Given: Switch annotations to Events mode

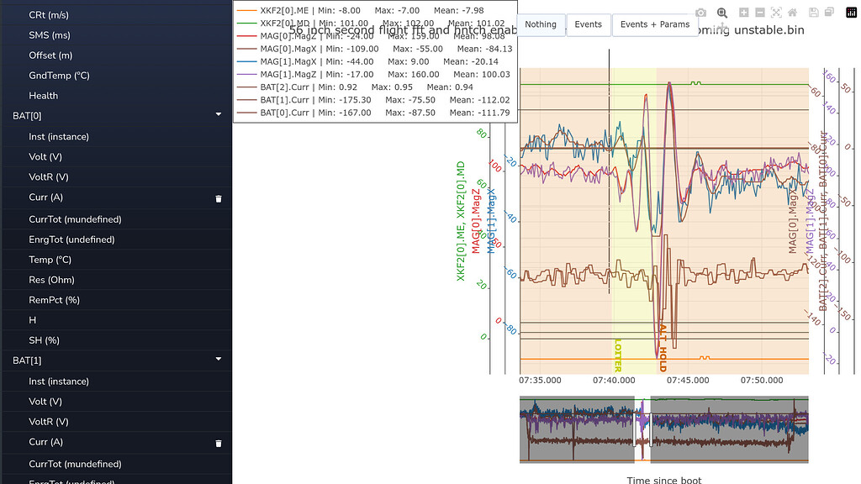Looking at the screenshot, I should pyautogui.click(x=588, y=24).
